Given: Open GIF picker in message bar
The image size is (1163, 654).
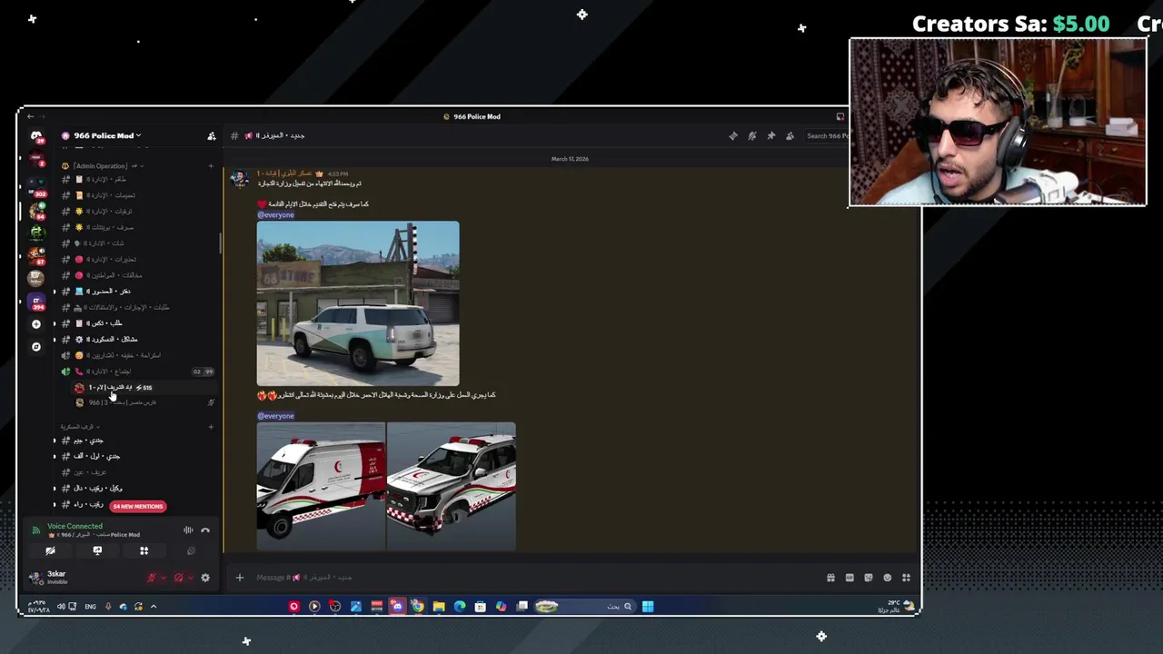Looking at the screenshot, I should click(x=850, y=578).
